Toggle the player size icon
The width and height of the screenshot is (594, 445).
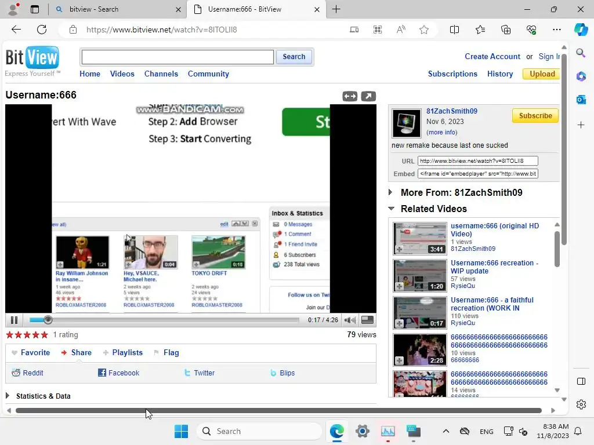pyautogui.click(x=367, y=320)
